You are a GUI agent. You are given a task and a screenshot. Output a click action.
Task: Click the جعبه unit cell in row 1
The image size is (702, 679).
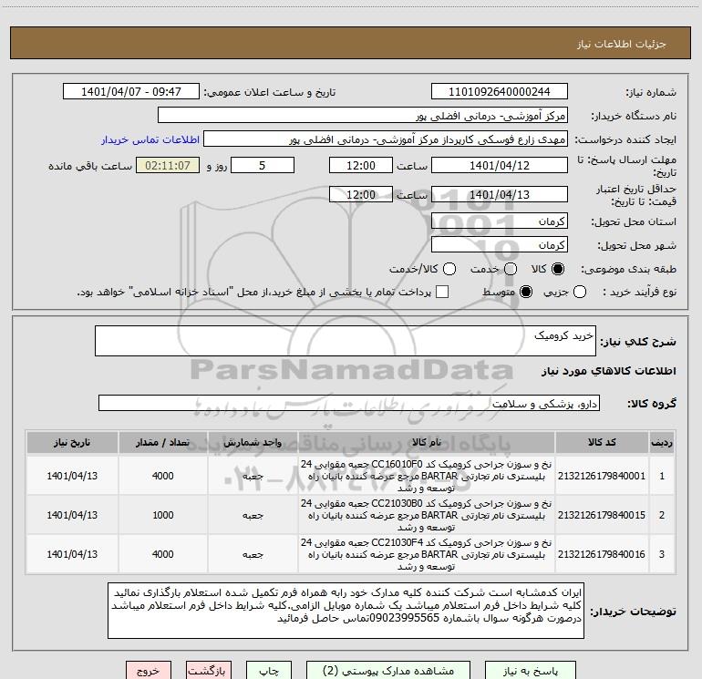click(253, 476)
